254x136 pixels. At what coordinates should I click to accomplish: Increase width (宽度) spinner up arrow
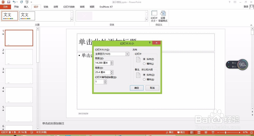tap(112, 62)
